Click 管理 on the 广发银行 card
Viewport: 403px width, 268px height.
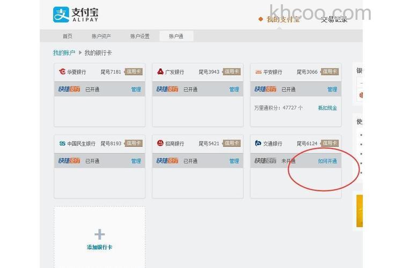click(234, 90)
